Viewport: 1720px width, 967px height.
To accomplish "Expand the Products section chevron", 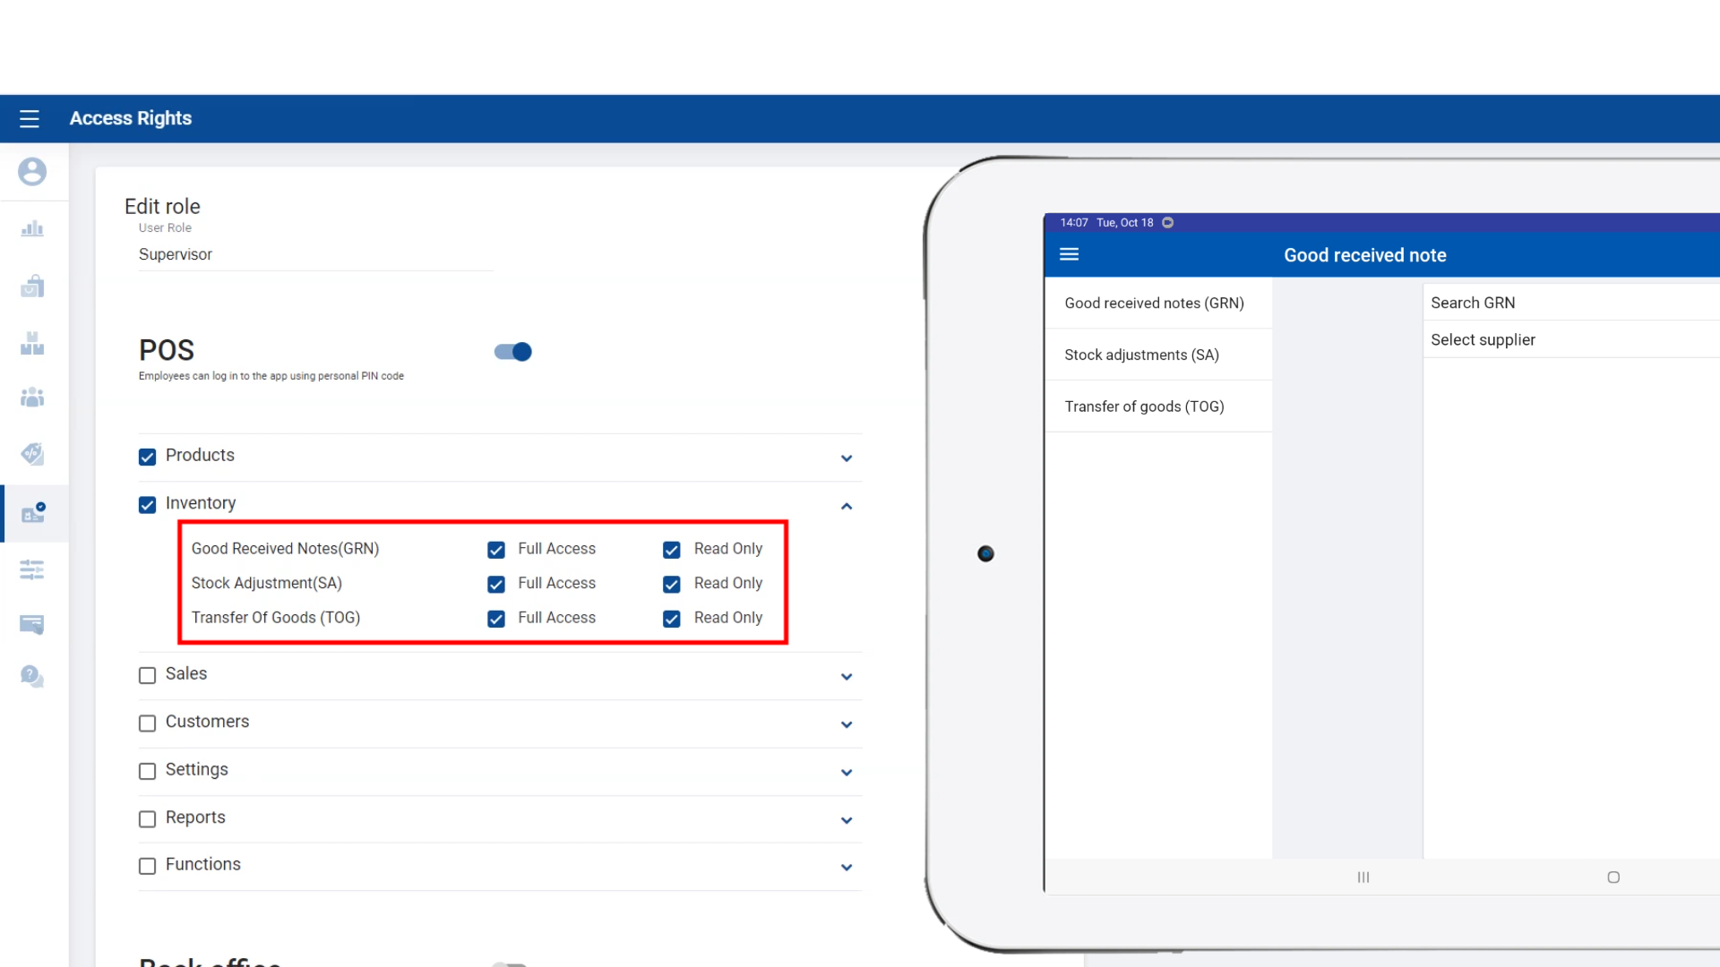I will pos(847,458).
